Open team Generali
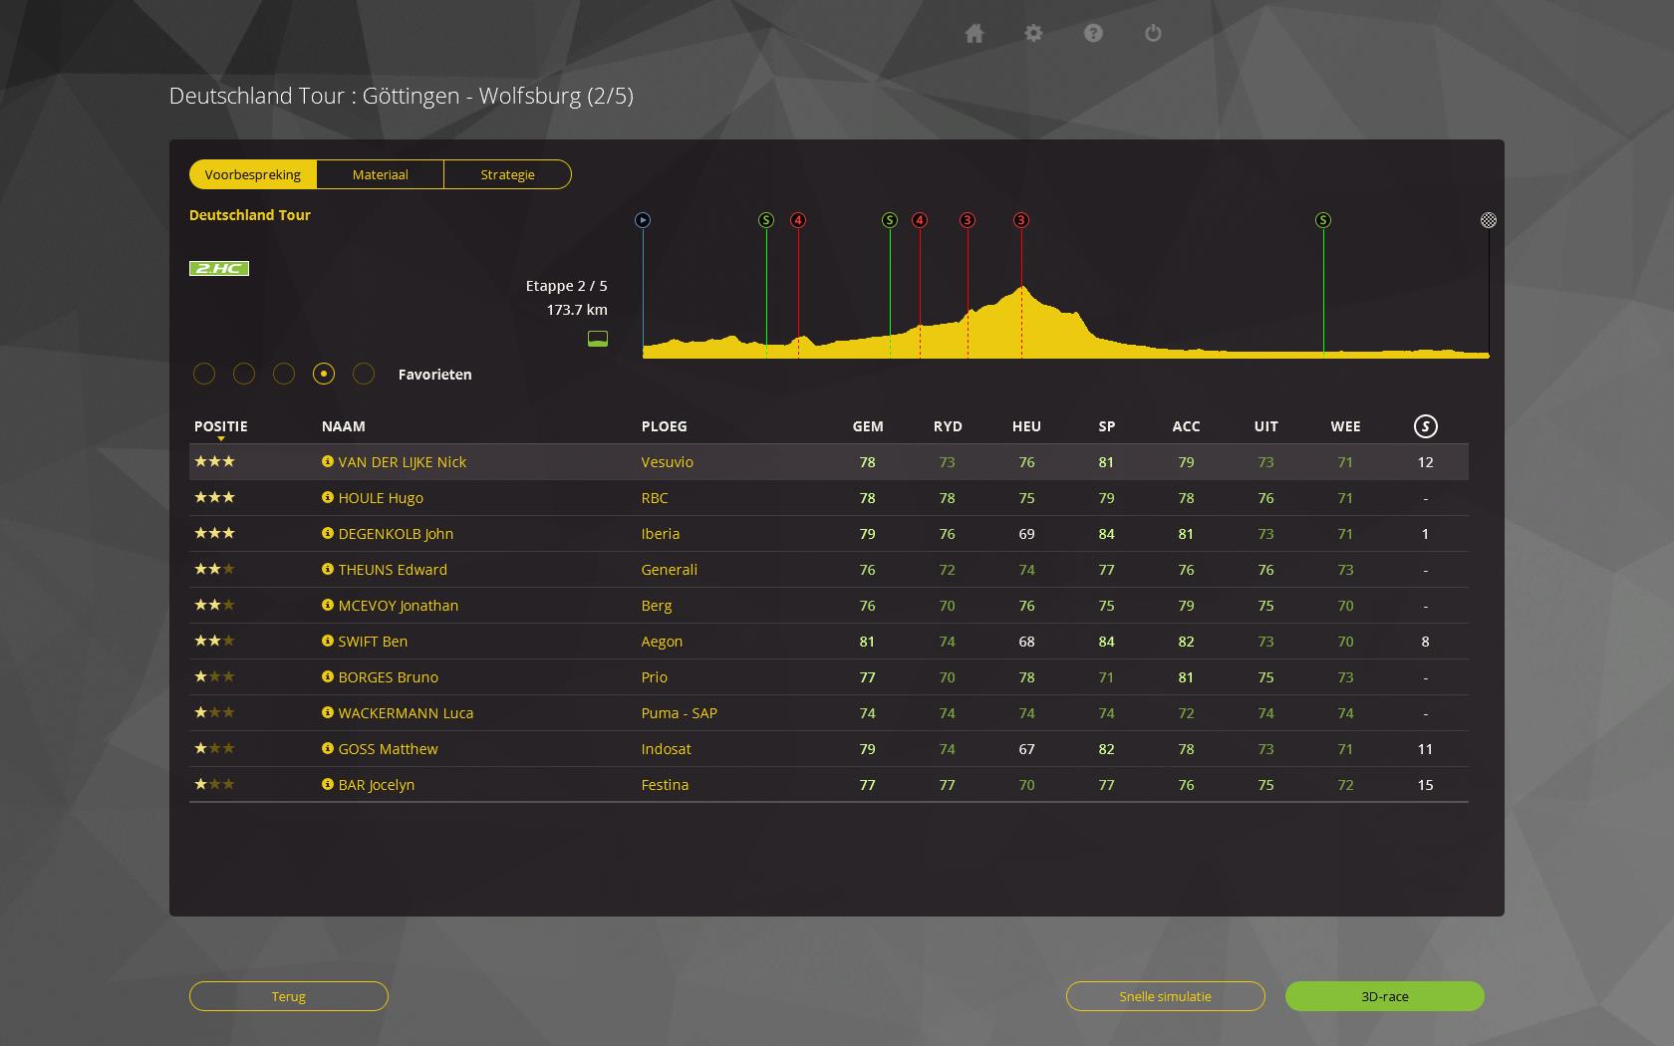 point(670,570)
